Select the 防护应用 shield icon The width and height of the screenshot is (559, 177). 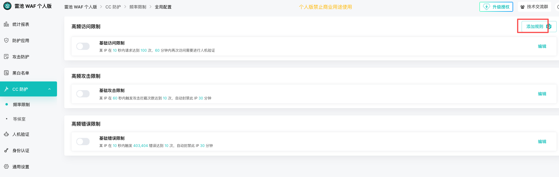pos(6,40)
